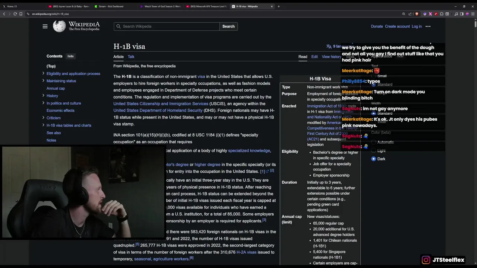
Task: Close the H-1B visa Wikipedia tab
Action: point(272,6)
